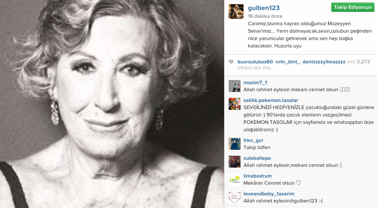Open sulebaltepe username link
The height and width of the screenshot is (208, 377).
tap(257, 158)
